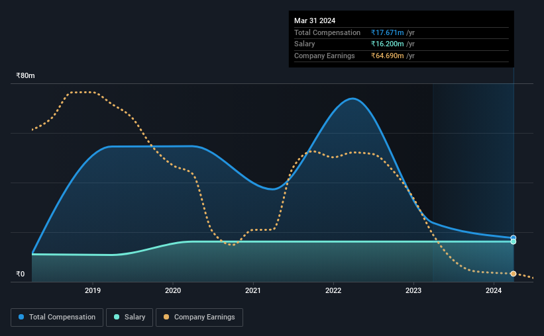
Task: Click the ₹17.671m total compensation value
Action: click(387, 32)
